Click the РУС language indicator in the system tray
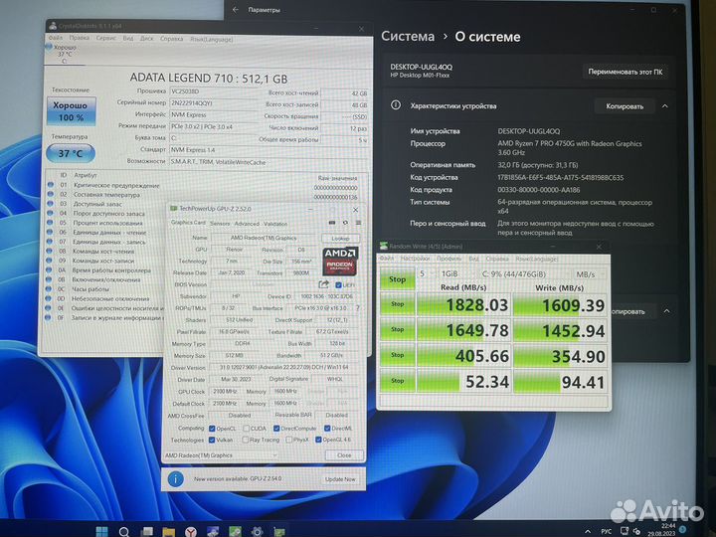Viewport: 716px width, 537px height. point(606,531)
